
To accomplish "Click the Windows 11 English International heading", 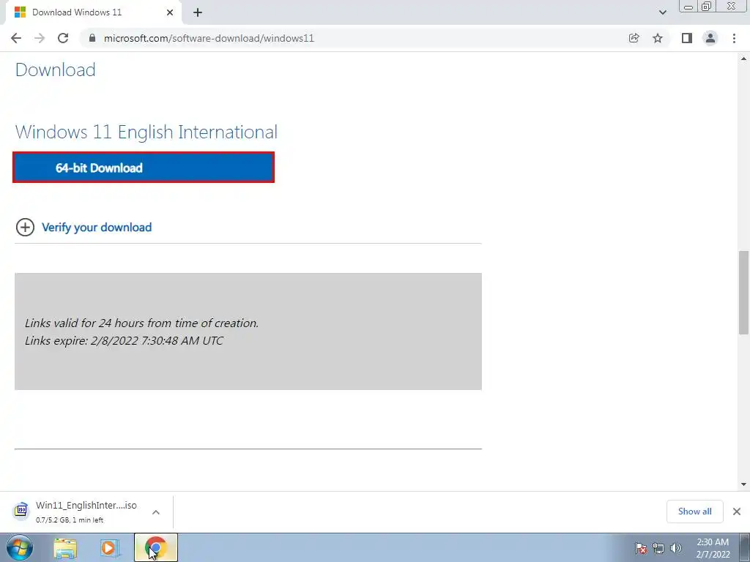I will click(146, 132).
